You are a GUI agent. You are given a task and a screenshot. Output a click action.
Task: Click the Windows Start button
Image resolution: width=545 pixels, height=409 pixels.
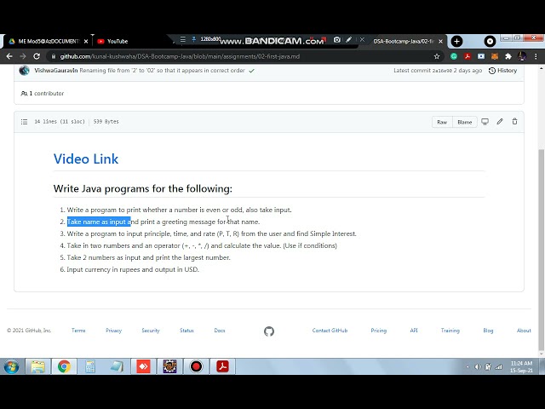(11, 366)
